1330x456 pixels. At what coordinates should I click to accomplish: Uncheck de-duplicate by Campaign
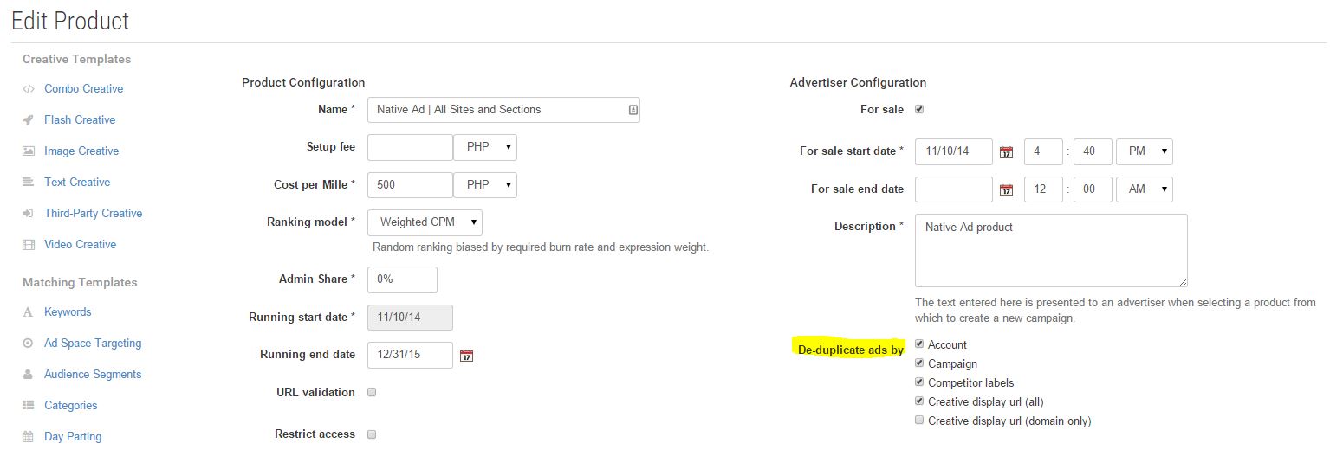919,363
